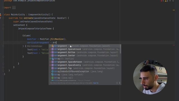Expand the folded import statements

point(3,8)
